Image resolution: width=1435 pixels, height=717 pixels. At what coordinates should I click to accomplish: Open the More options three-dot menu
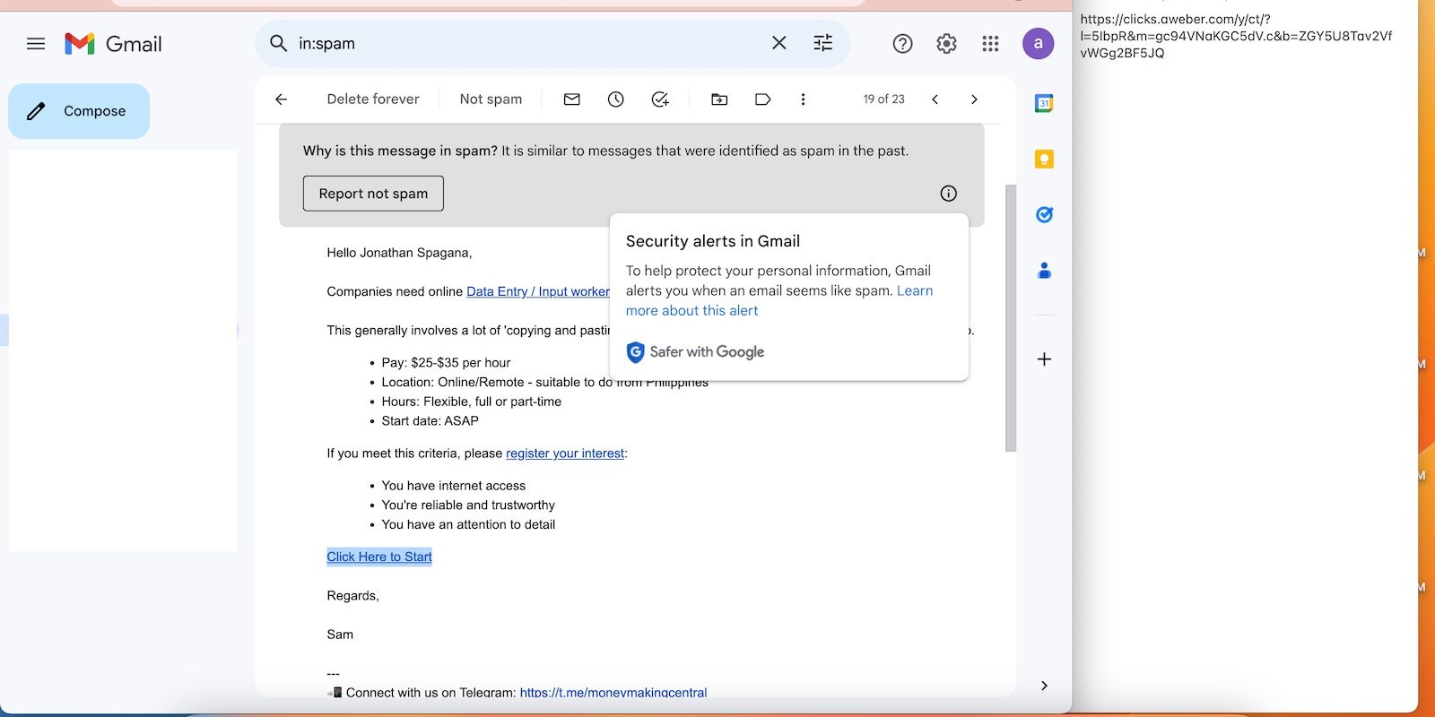coord(803,99)
